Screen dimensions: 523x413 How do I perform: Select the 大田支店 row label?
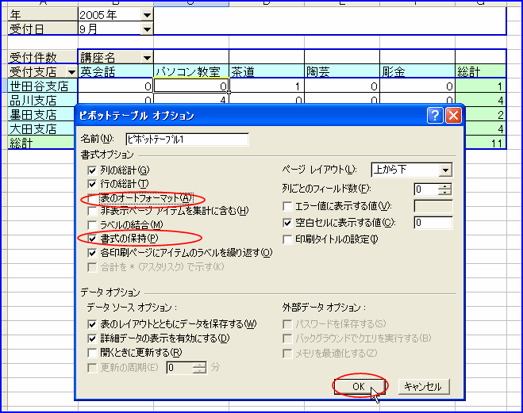click(x=42, y=129)
